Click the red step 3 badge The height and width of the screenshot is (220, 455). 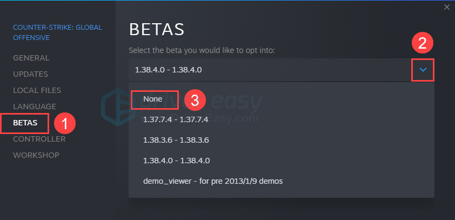coord(195,100)
